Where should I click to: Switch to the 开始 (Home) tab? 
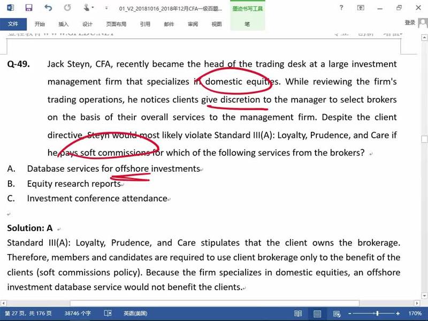[40, 24]
